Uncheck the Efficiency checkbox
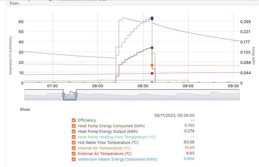 [74, 120]
